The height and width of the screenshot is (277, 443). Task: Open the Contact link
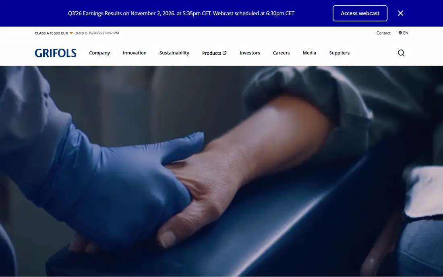pyautogui.click(x=383, y=33)
